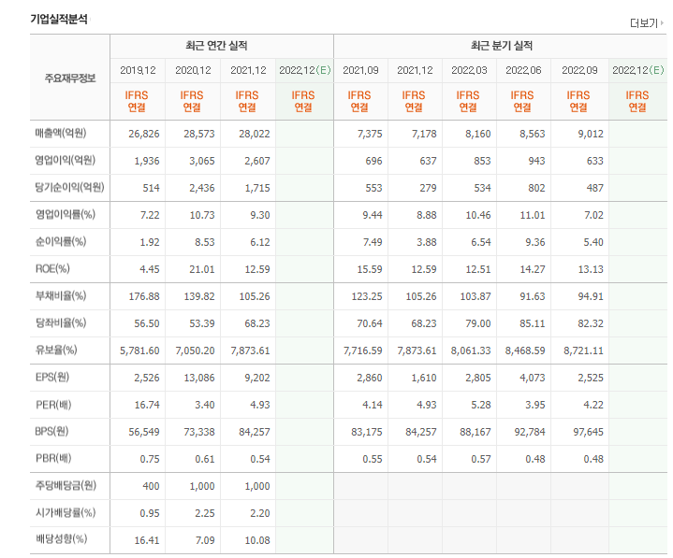Click the 부채비율(%) row label
Screen dimensions: 673x558
tap(61, 295)
